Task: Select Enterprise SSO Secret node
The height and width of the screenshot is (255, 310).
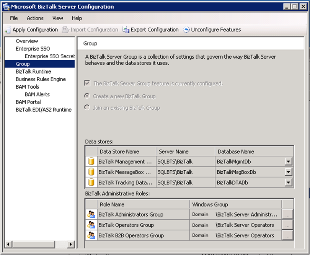Action: [x=50, y=56]
